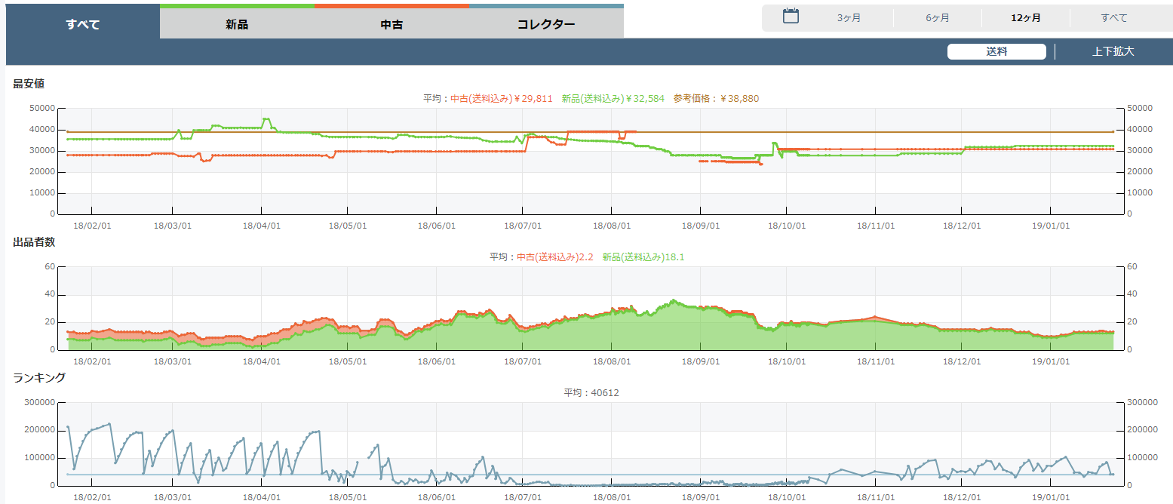Click 新品(送料込み) ¥32,584 legend in 最安値 chart
This screenshot has width=1173, height=504.
(x=613, y=99)
